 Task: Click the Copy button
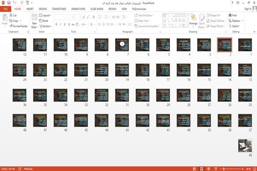14,21
